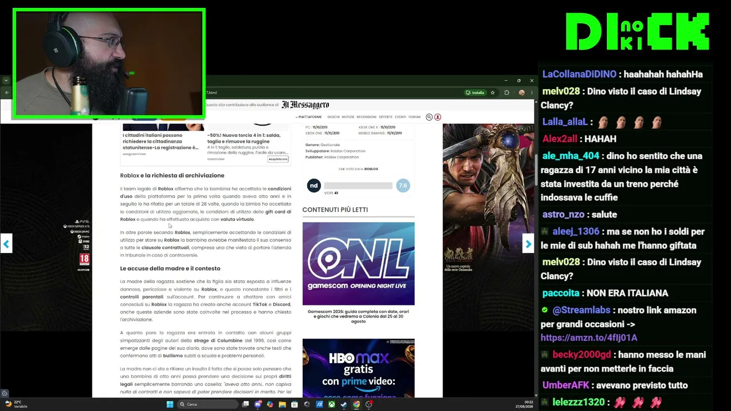Viewport: 731px width, 411px height.
Task: Click username Alex2all in chat
Action: [x=559, y=139]
